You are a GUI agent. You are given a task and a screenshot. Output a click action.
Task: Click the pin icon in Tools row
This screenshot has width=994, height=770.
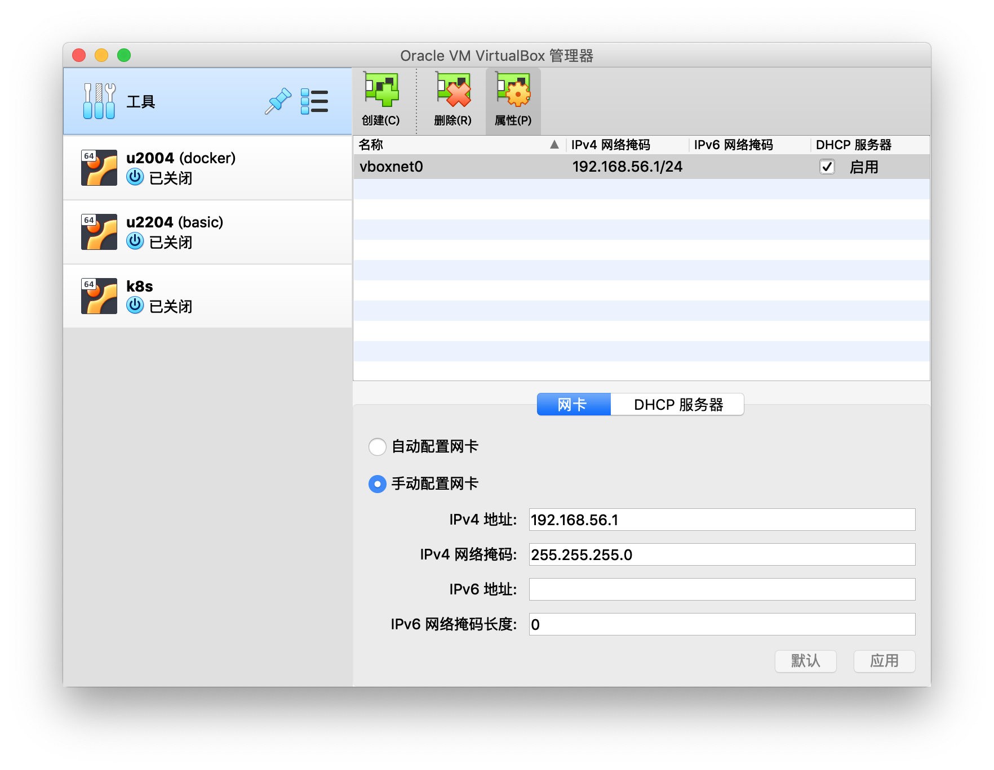tap(278, 101)
